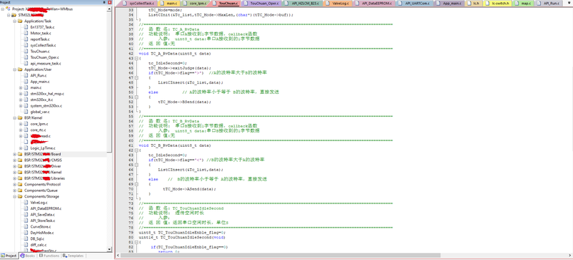This screenshot has height=260, width=573.
Task: Open the Templates tab icon
Action: pos(64,256)
